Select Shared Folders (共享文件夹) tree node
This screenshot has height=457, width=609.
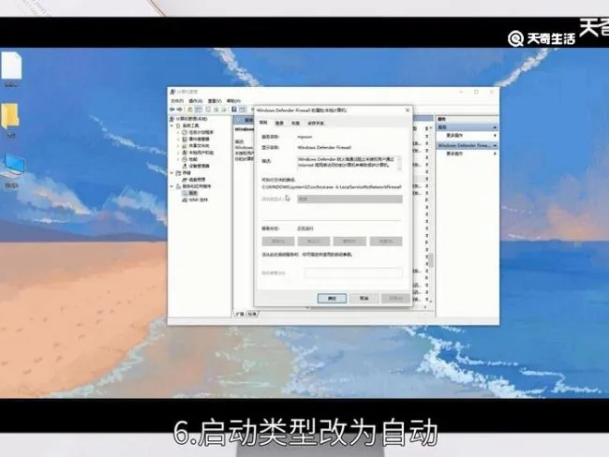(196, 145)
